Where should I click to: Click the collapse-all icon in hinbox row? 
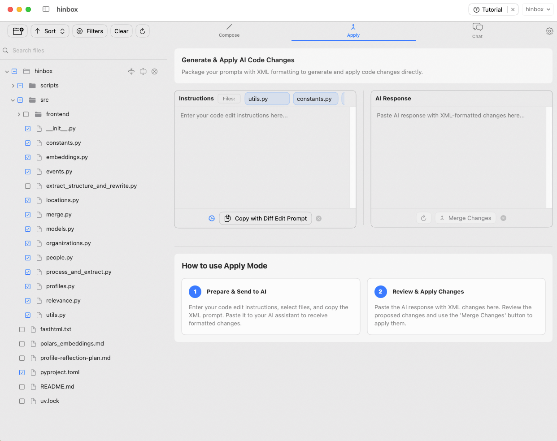[x=131, y=71]
